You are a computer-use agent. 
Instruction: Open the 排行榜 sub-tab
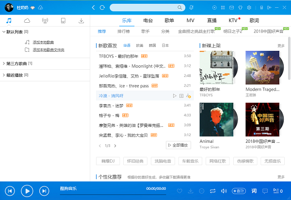[x=124, y=31]
